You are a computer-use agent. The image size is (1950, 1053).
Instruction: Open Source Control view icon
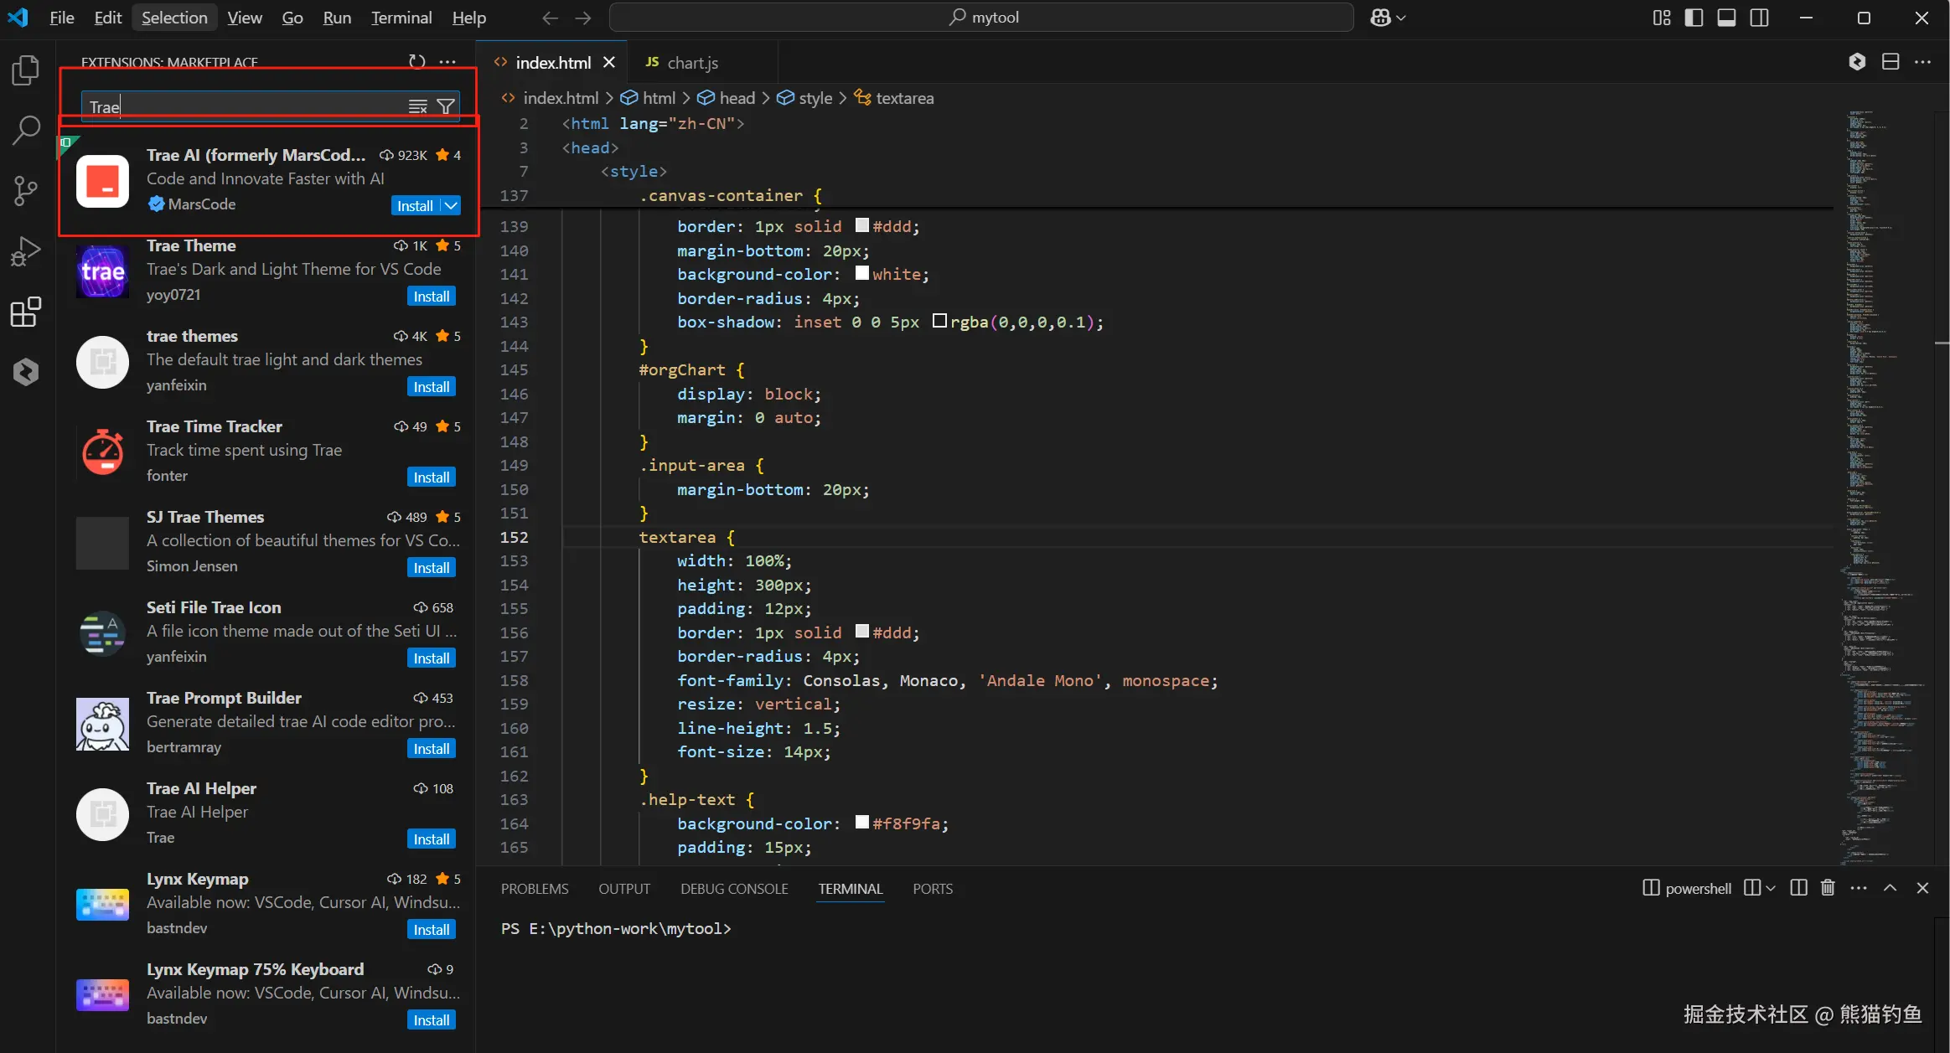(x=25, y=191)
